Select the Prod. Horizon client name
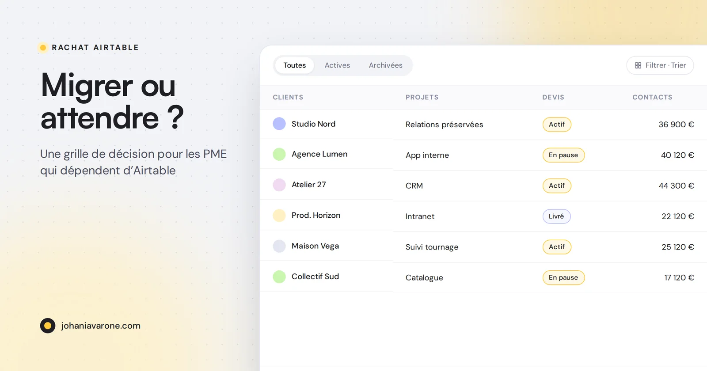Viewport: 707px width, 371px height. (x=316, y=215)
